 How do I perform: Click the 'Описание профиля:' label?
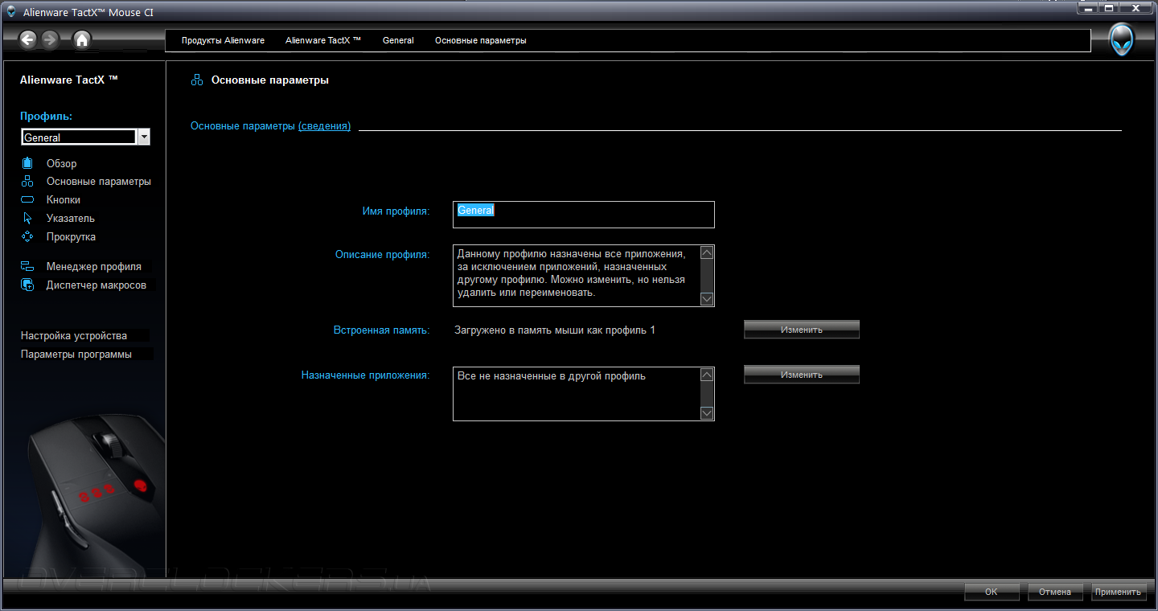(x=383, y=254)
